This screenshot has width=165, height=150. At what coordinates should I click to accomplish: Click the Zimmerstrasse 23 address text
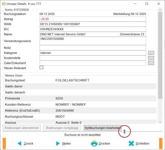pyautogui.click(x=132, y=34)
